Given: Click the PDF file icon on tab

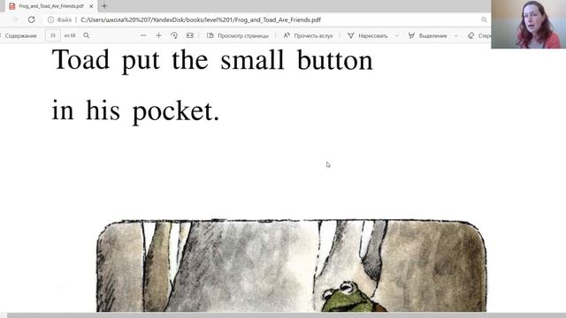Looking at the screenshot, I should point(11,6).
